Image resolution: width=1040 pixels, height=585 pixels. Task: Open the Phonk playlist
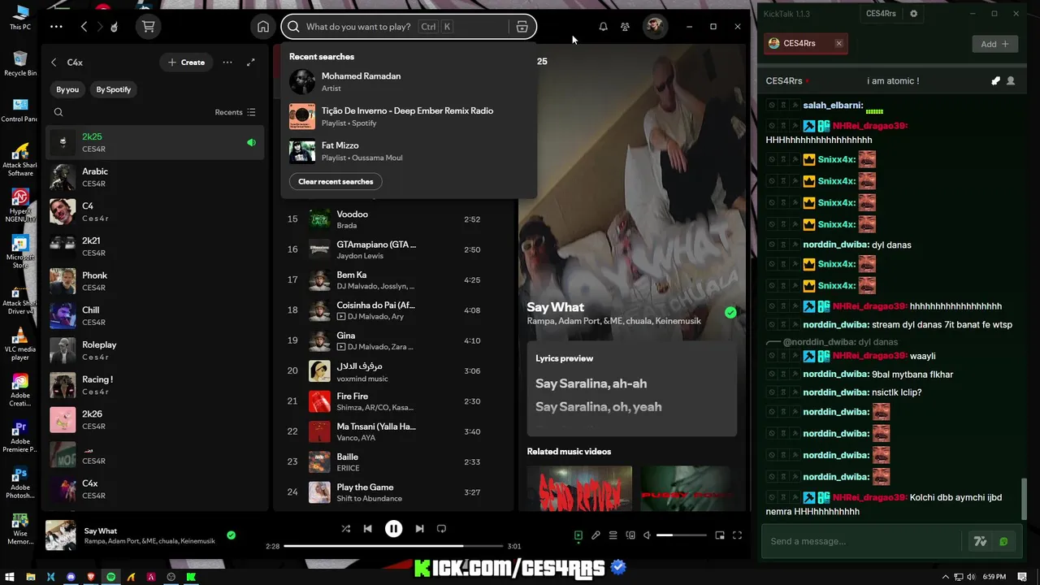pos(154,281)
